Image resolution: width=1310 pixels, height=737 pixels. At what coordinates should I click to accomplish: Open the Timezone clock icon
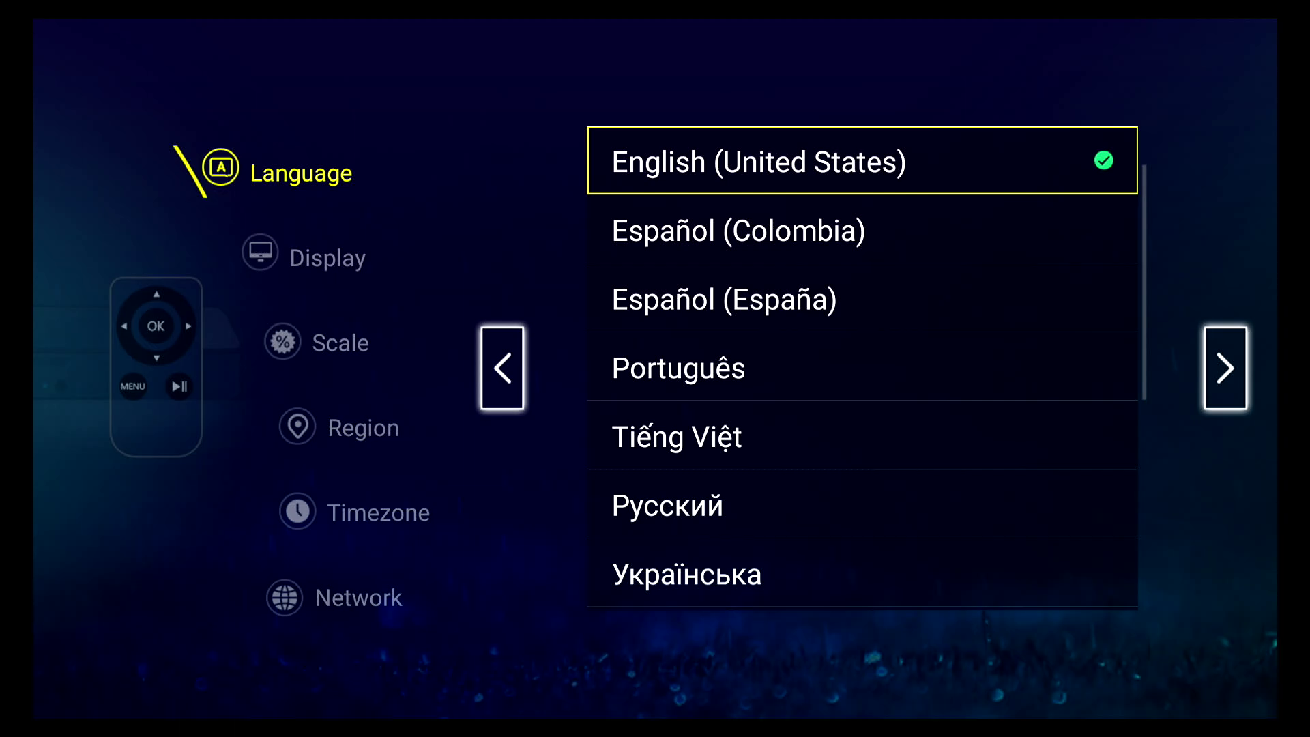click(297, 511)
